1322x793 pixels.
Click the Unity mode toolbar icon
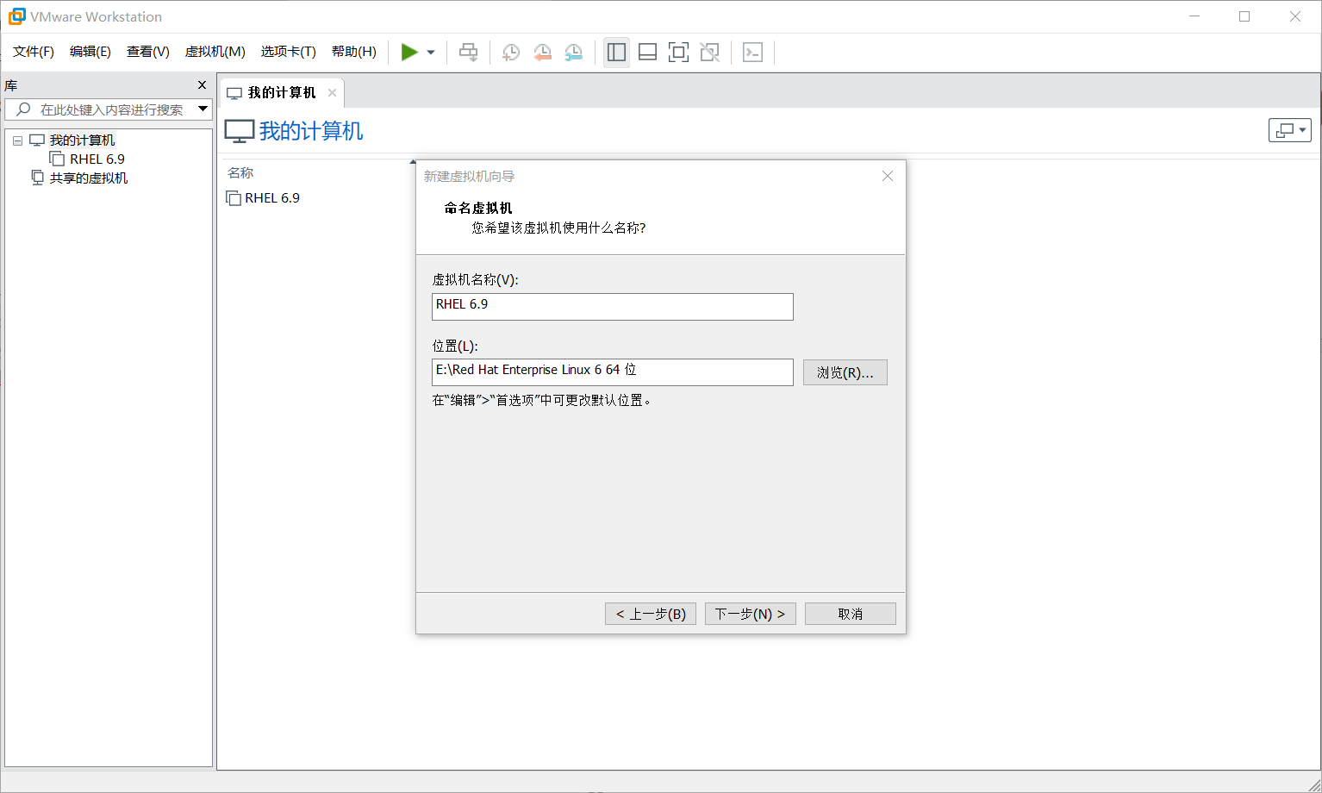(709, 53)
